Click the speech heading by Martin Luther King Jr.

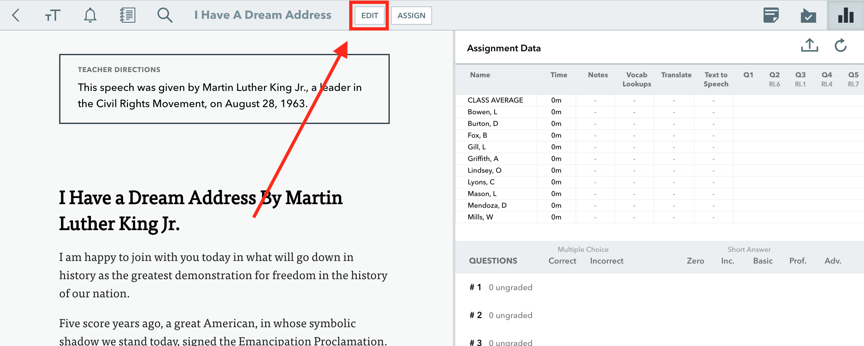201,210
